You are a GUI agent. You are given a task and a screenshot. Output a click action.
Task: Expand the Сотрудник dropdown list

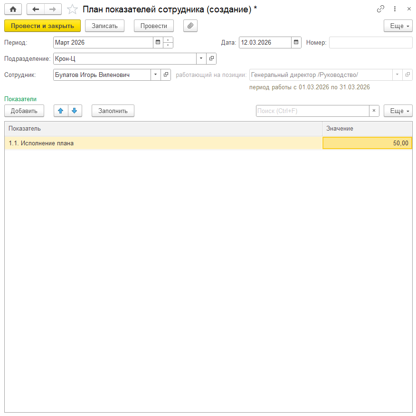tap(155, 75)
